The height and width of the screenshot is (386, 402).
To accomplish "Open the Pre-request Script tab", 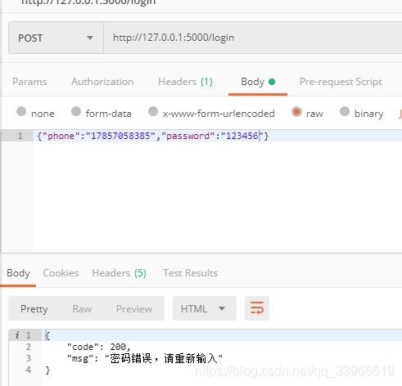I will (341, 82).
